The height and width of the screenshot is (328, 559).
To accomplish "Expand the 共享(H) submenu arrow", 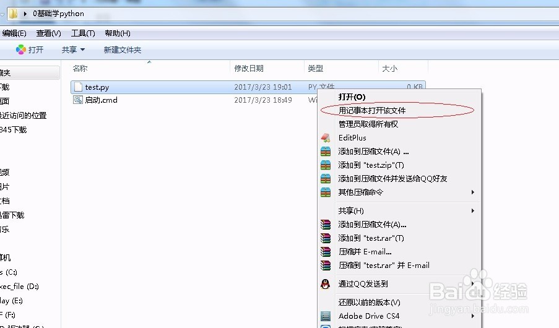I will click(473, 210).
